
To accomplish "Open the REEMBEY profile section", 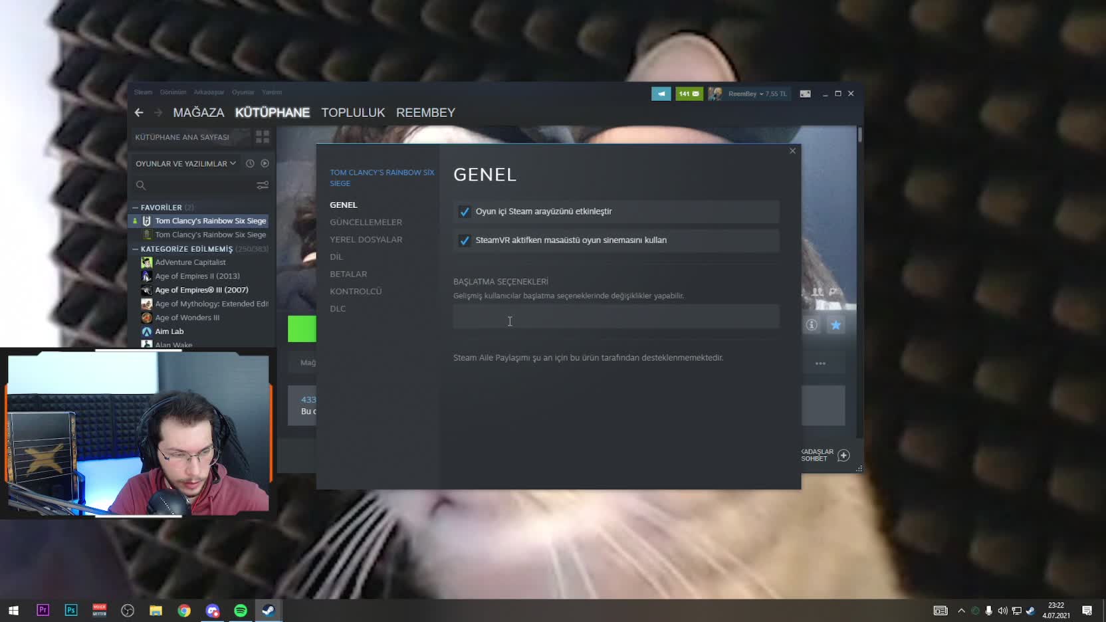I will point(425,112).
